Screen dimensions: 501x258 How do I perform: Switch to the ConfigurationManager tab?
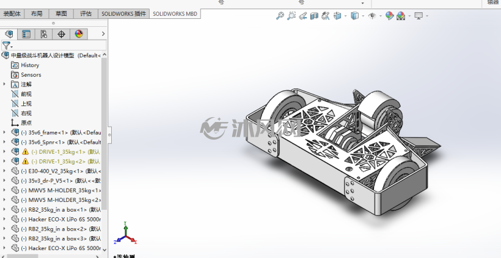click(44, 34)
